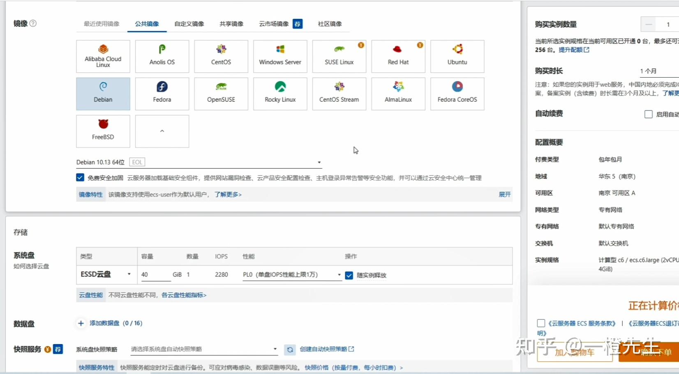Open the 快照价格 pricing link

click(353, 368)
